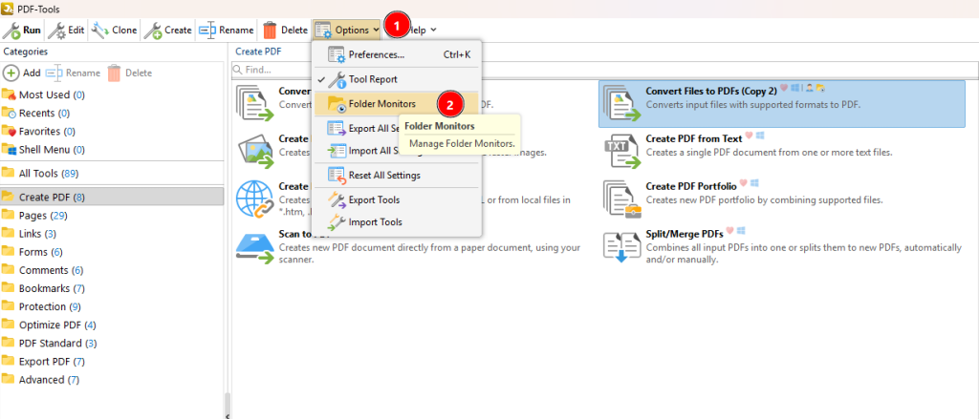Image resolution: width=979 pixels, height=419 pixels.
Task: Click heart icon on Convert Files (Copy 2)
Action: point(784,89)
